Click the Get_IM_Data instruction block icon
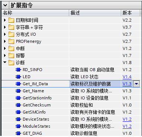Screen dimensions: 142x137 (x=18, y=84)
